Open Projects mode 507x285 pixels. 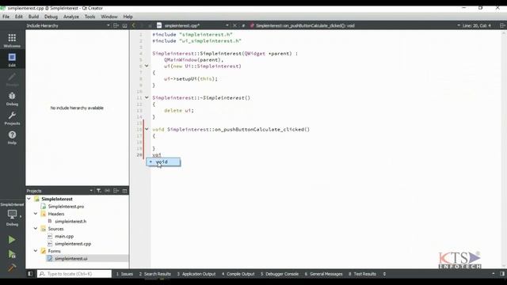[12, 118]
